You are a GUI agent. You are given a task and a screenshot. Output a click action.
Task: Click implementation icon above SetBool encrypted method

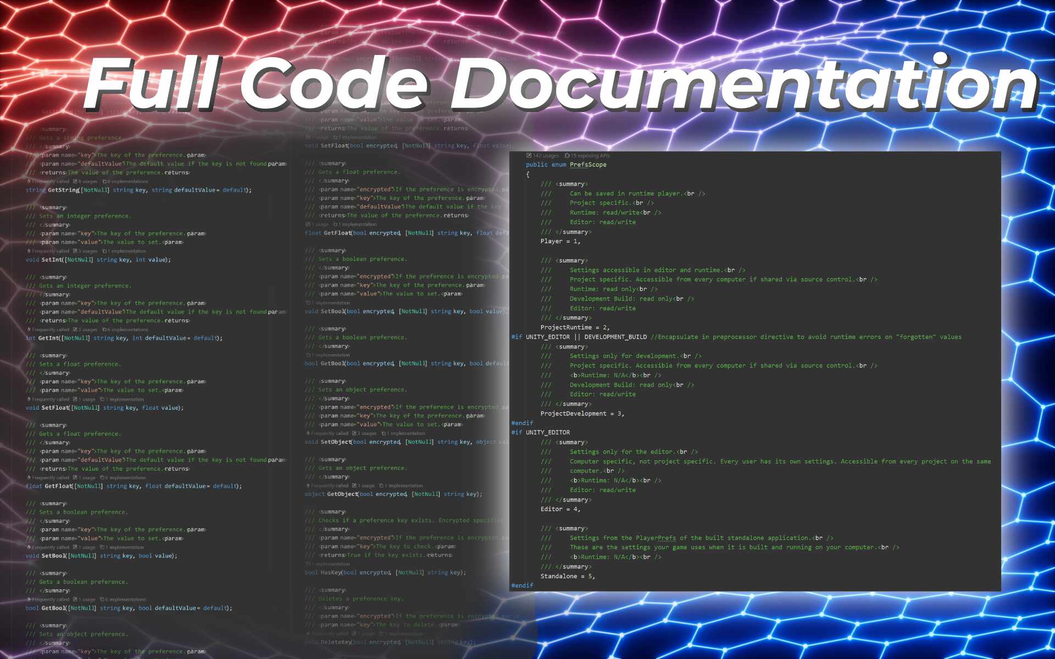coord(308,303)
